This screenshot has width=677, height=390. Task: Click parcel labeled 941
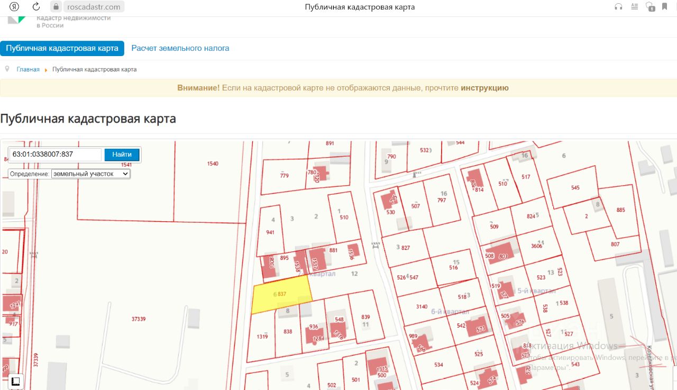click(x=271, y=232)
